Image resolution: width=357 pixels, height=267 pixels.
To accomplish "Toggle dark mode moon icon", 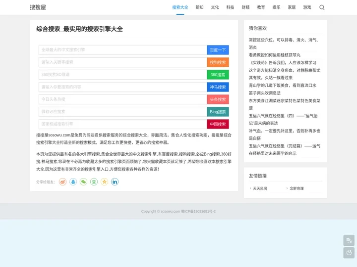I will 349,253.
